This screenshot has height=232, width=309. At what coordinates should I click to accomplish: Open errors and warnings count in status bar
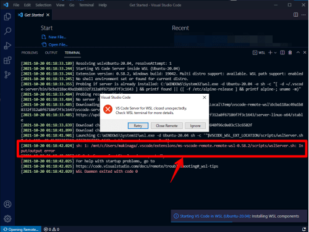pos(51,229)
